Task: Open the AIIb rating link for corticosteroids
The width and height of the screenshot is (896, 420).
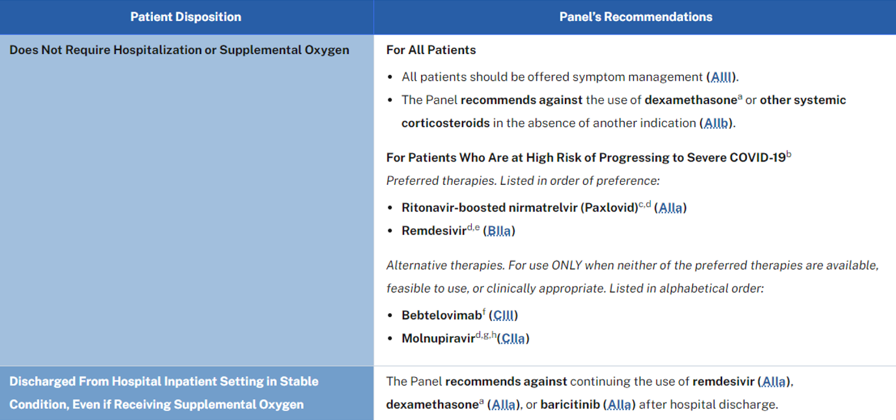Action: [x=716, y=123]
